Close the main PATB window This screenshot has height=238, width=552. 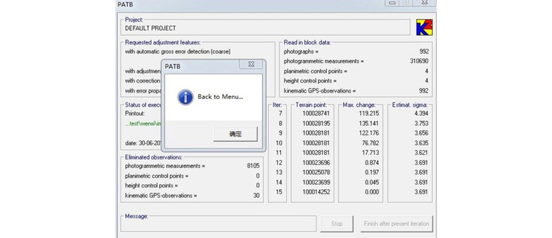(x=424, y=3)
